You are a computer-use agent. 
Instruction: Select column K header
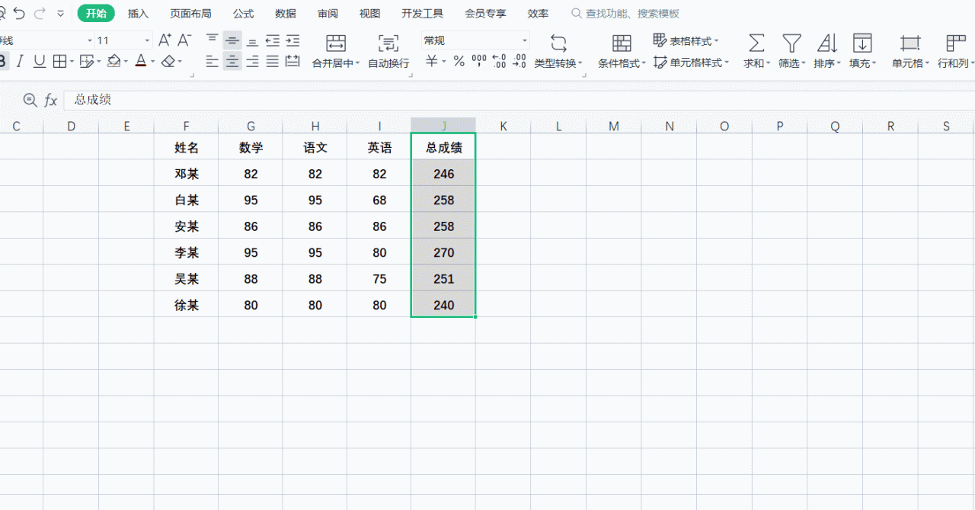tap(503, 127)
